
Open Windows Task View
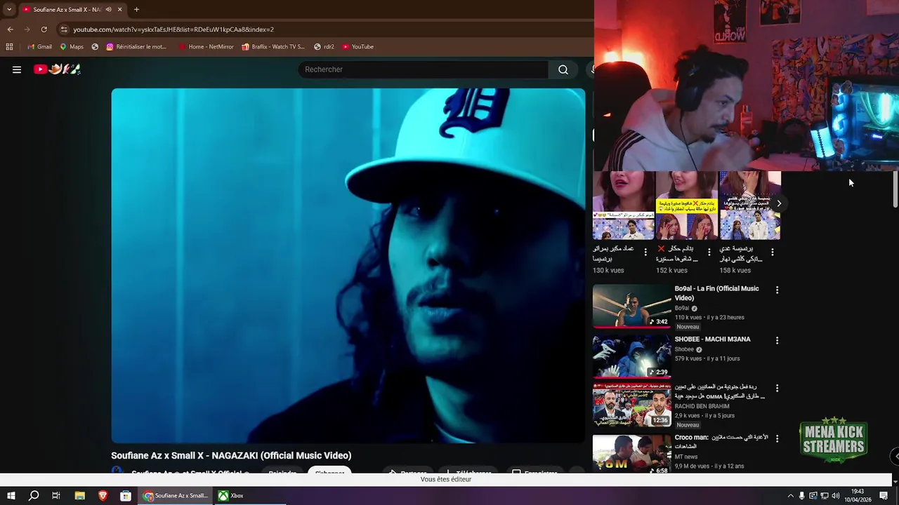pyautogui.click(x=56, y=496)
